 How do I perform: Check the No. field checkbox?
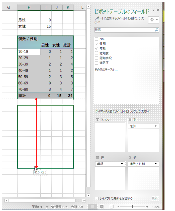97,39
